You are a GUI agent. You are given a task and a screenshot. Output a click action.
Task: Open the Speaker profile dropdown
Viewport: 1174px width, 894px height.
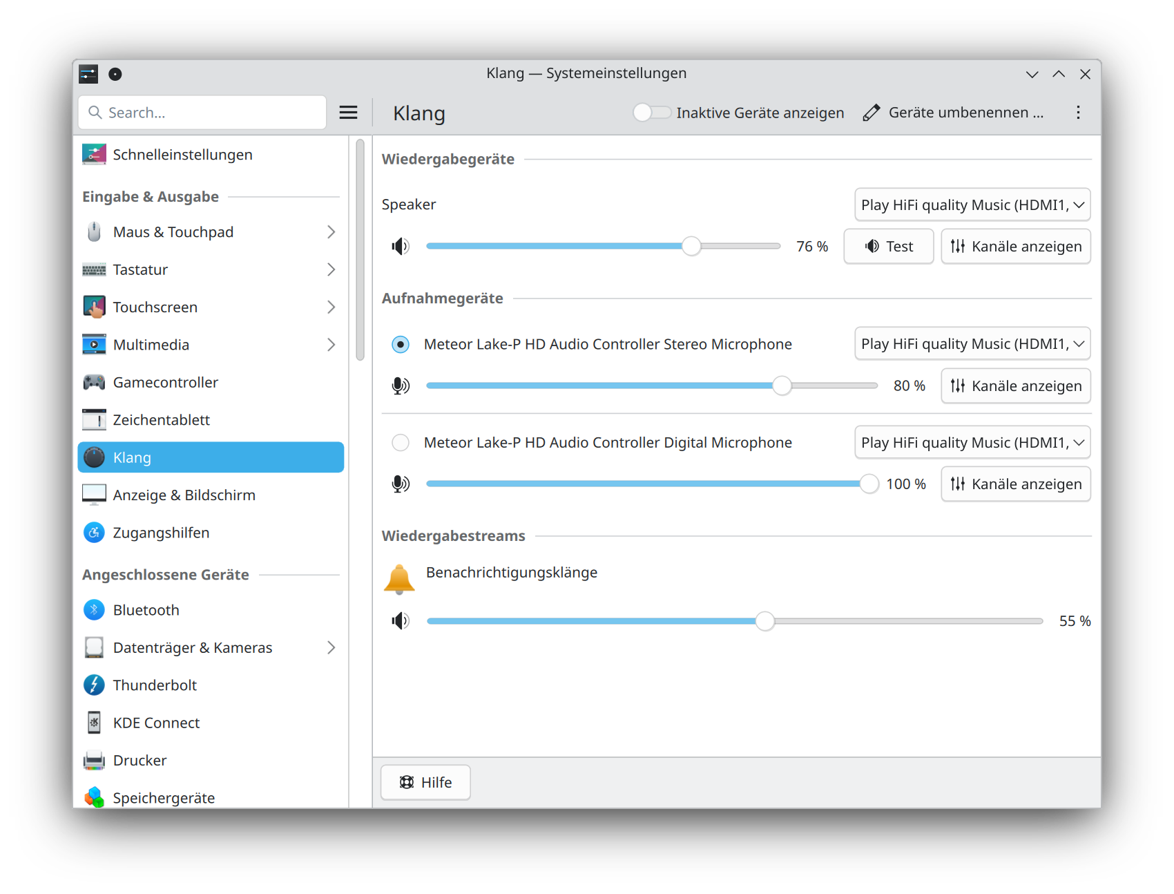point(972,205)
